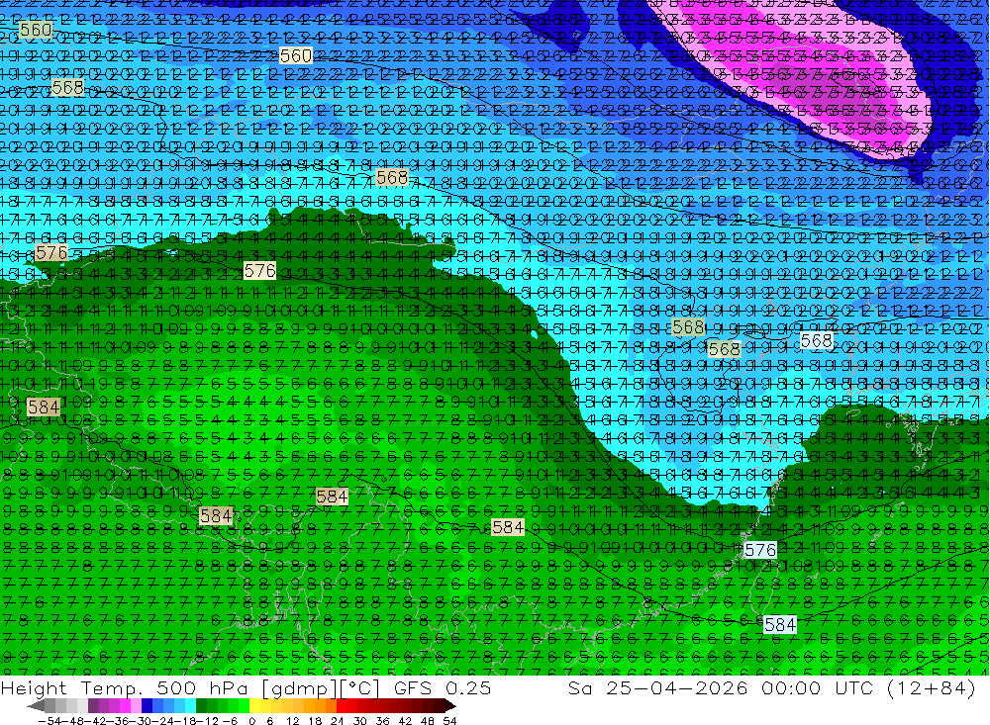Select the '(12+84)' forecast hour text
Screen dimensions: 990x725
point(932,688)
